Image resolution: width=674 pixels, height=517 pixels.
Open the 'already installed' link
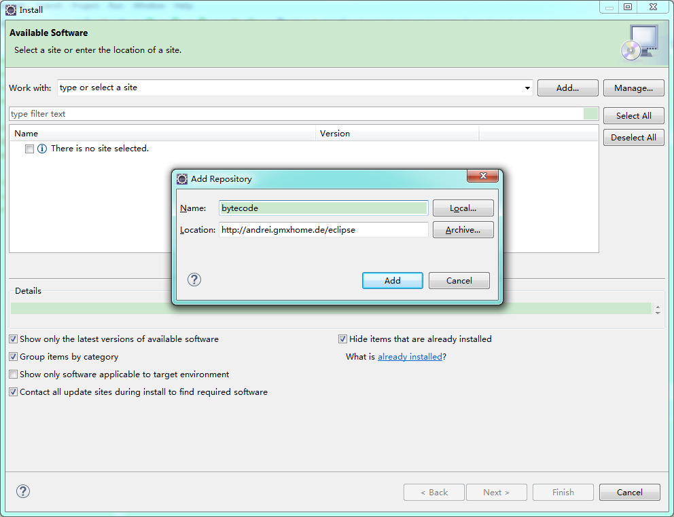pos(410,356)
